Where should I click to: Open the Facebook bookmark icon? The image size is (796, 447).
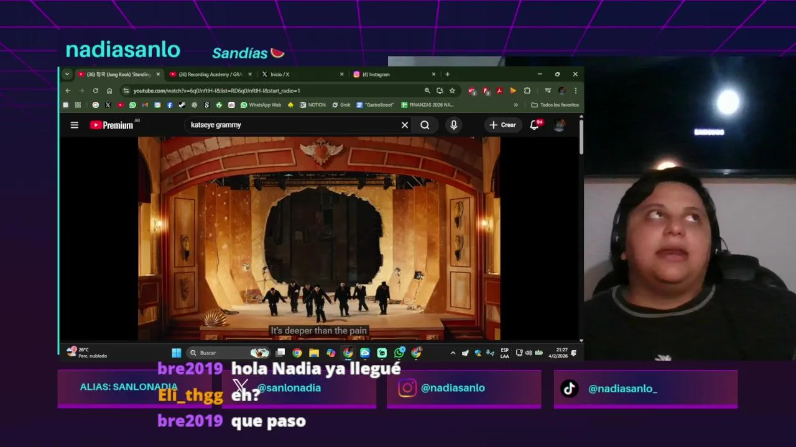click(x=170, y=105)
